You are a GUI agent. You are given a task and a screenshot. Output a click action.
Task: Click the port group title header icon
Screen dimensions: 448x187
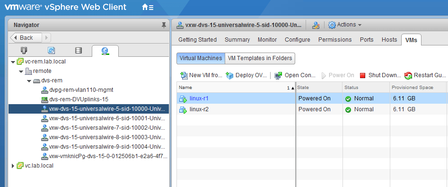click(x=180, y=25)
